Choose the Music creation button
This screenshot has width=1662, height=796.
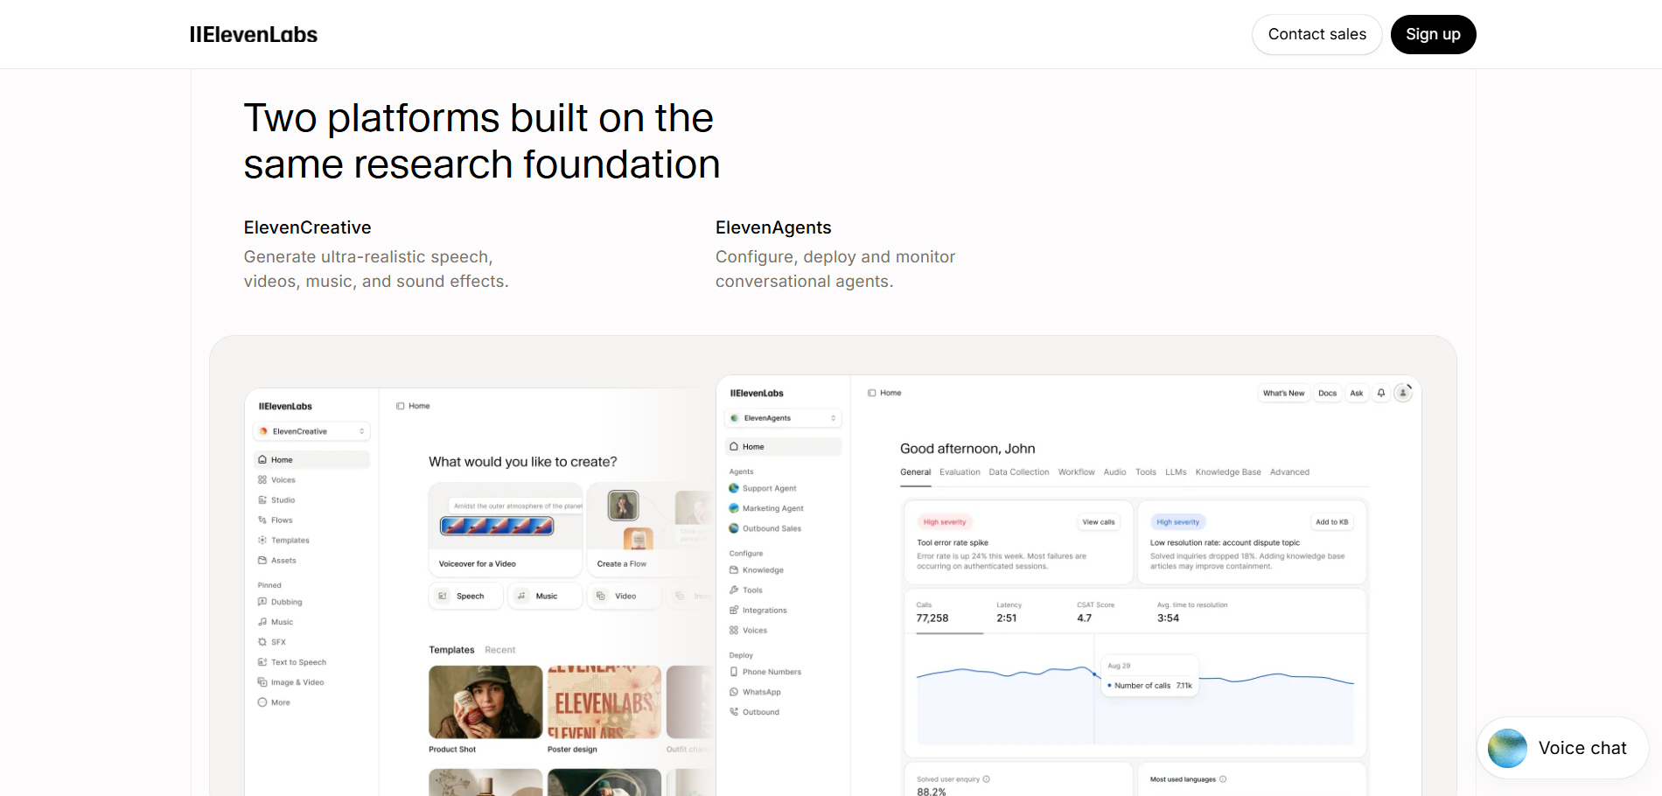tap(545, 596)
